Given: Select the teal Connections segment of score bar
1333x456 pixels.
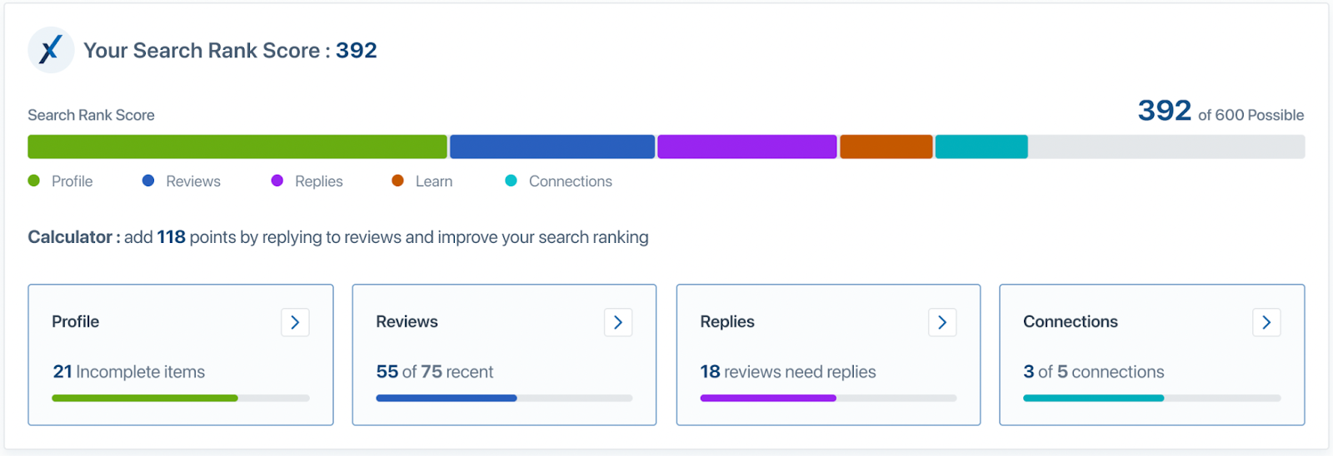Looking at the screenshot, I should point(981,146).
